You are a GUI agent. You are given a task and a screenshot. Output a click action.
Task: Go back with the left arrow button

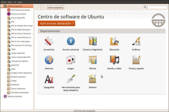tap(38, 7)
